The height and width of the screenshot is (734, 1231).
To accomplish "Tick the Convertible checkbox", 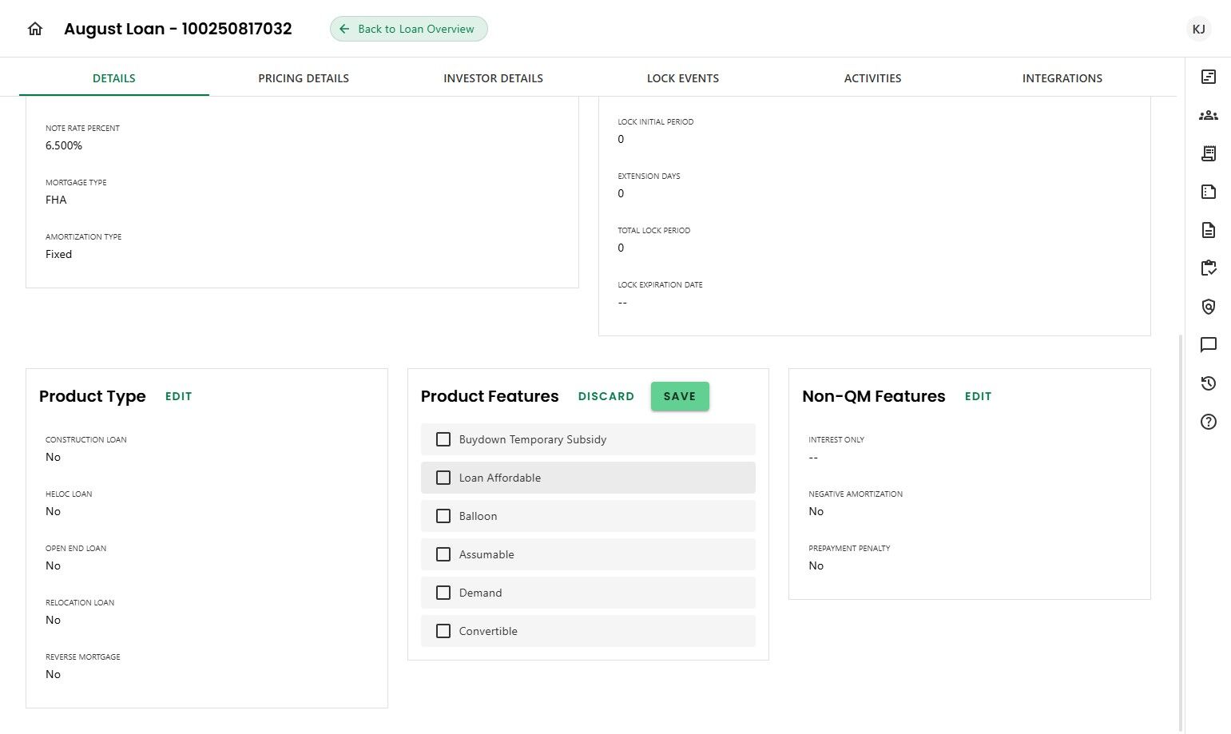I will 443,631.
